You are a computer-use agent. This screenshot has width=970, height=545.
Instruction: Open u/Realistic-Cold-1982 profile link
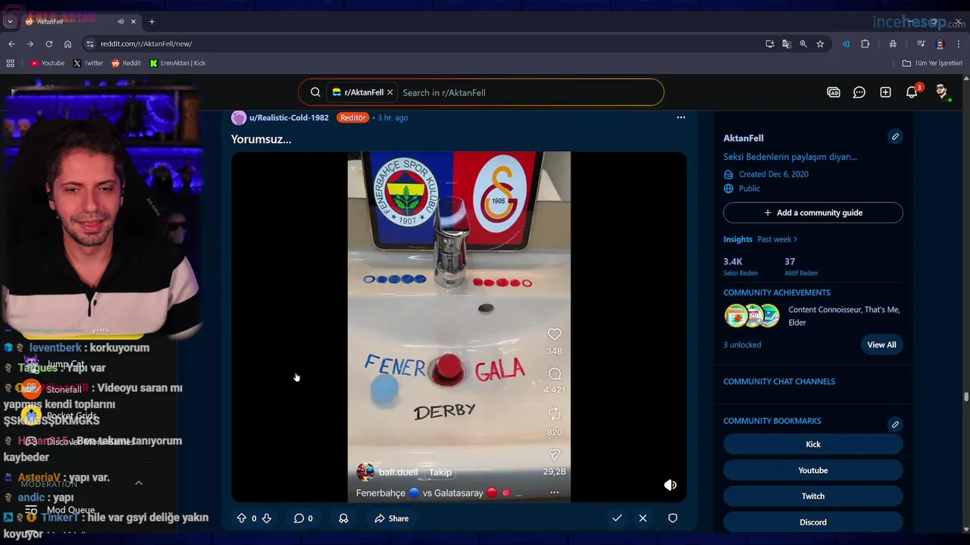click(x=289, y=117)
